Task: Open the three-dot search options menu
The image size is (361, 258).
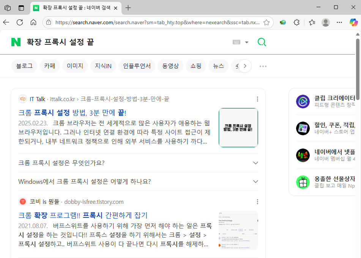Action: point(263,66)
